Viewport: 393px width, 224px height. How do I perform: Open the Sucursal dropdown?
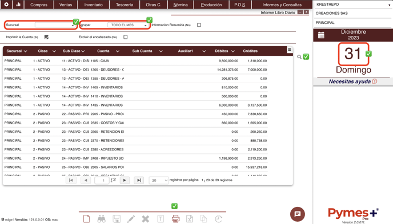pos(55,25)
